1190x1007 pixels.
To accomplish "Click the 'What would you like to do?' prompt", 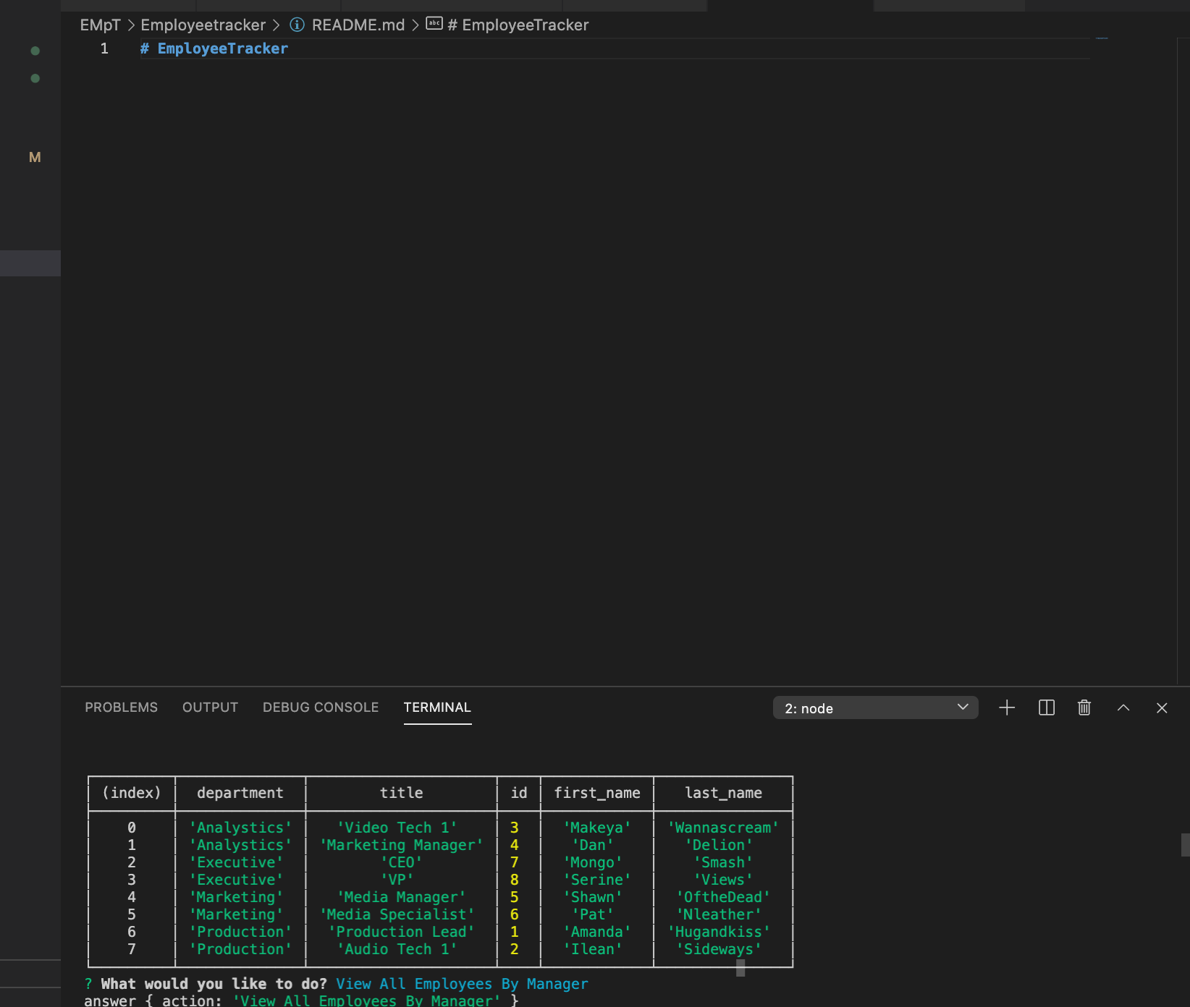I will pos(214,984).
